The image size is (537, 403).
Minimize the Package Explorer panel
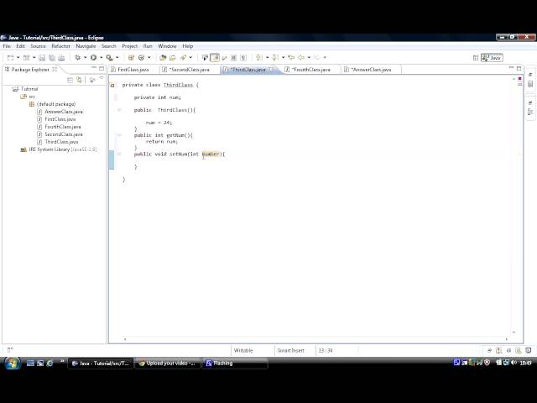93,69
